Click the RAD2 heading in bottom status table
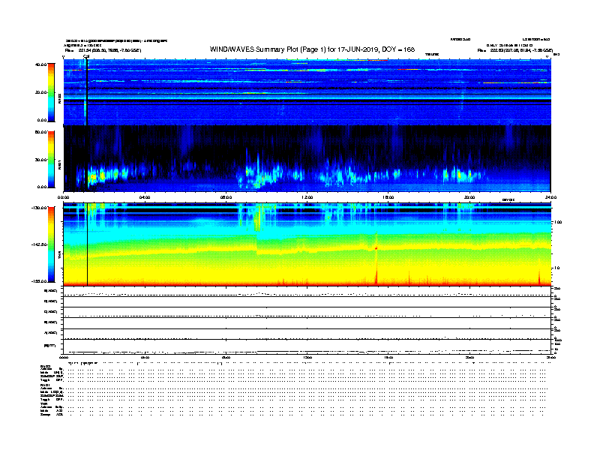The height and width of the screenshot is (459, 594). pyautogui.click(x=46, y=367)
